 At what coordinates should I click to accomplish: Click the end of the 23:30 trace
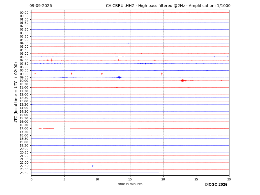158,173
